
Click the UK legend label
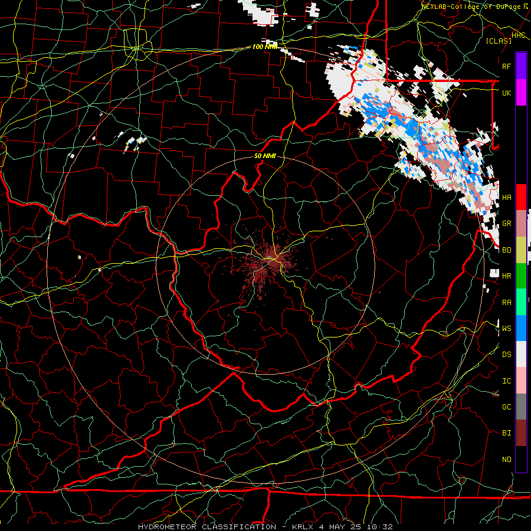click(x=507, y=93)
